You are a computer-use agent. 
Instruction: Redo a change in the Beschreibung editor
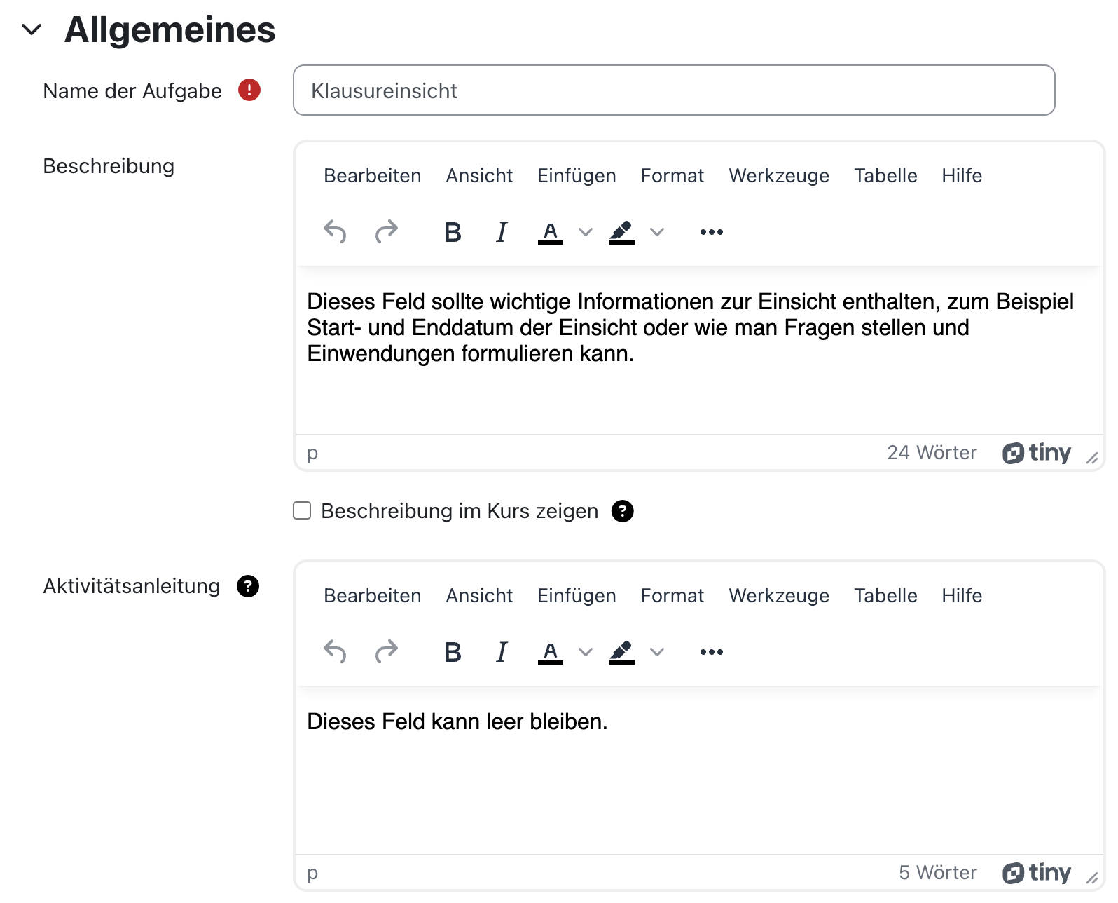(386, 231)
